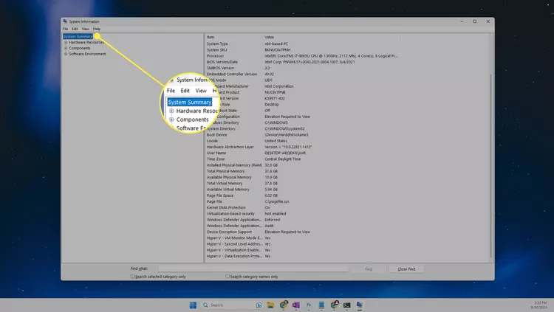Select the Time Zone row
This screenshot has height=312, width=554.
click(348, 159)
